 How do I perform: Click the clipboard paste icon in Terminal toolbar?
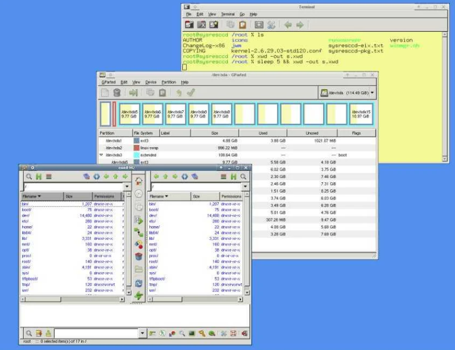click(x=243, y=25)
